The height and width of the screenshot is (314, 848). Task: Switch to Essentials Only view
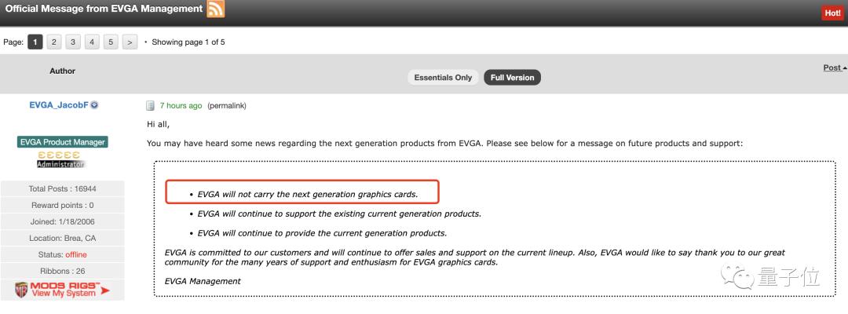pyautogui.click(x=442, y=77)
